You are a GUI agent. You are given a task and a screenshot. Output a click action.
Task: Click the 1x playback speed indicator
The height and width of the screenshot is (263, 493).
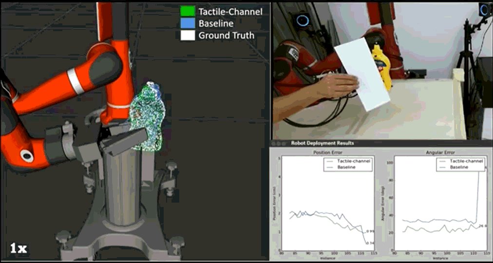coord(18,248)
